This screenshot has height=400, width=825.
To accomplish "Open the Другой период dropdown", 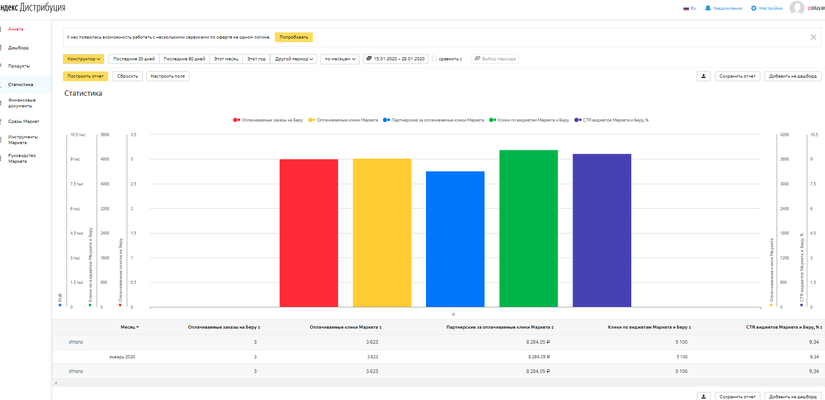I will click(x=293, y=59).
